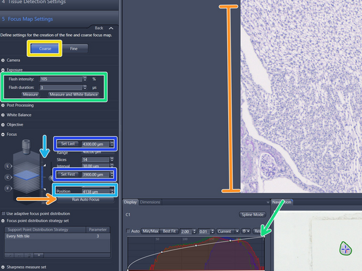Click the second strategy list toolbar icon

pos(19,255)
